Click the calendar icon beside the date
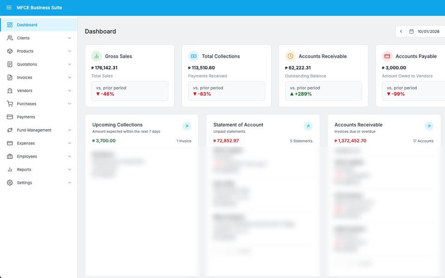Screen dimensions: 445x278 click(x=412, y=32)
